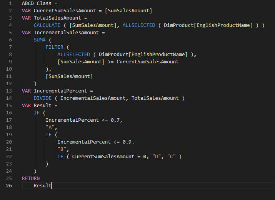The height and width of the screenshot is (200, 275).
Task: Click IncrementalSalesAmount variable declaration on line 5
Action: tap(66, 32)
